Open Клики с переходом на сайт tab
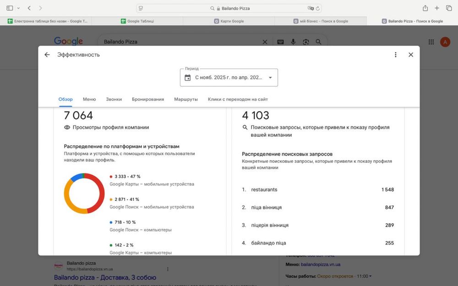Screen dimensions: 458x286 pyautogui.click(x=238, y=99)
